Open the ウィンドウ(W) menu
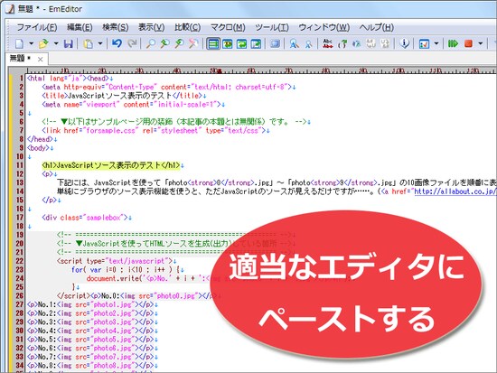497x373 pixels. 324,27
